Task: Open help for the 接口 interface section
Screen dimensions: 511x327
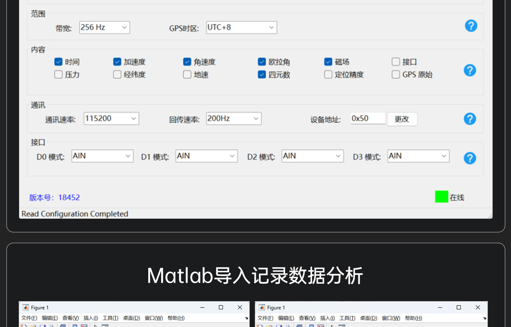Action: click(470, 158)
